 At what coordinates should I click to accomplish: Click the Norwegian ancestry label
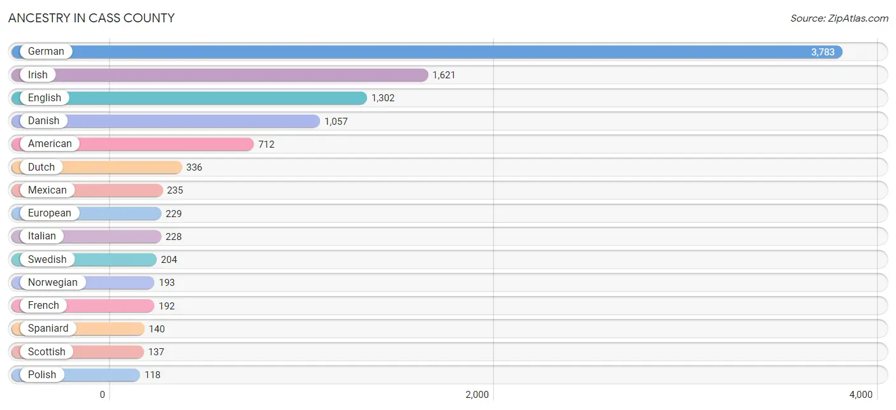tap(53, 283)
